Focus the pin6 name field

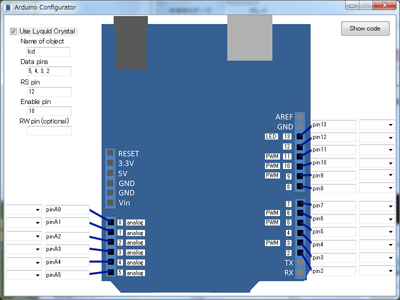(333, 218)
